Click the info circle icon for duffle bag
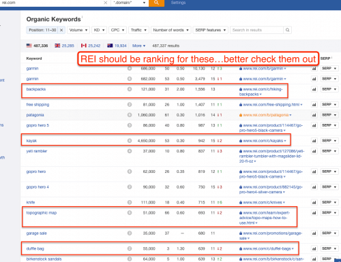This screenshot has width=341, height=262. pos(130,248)
